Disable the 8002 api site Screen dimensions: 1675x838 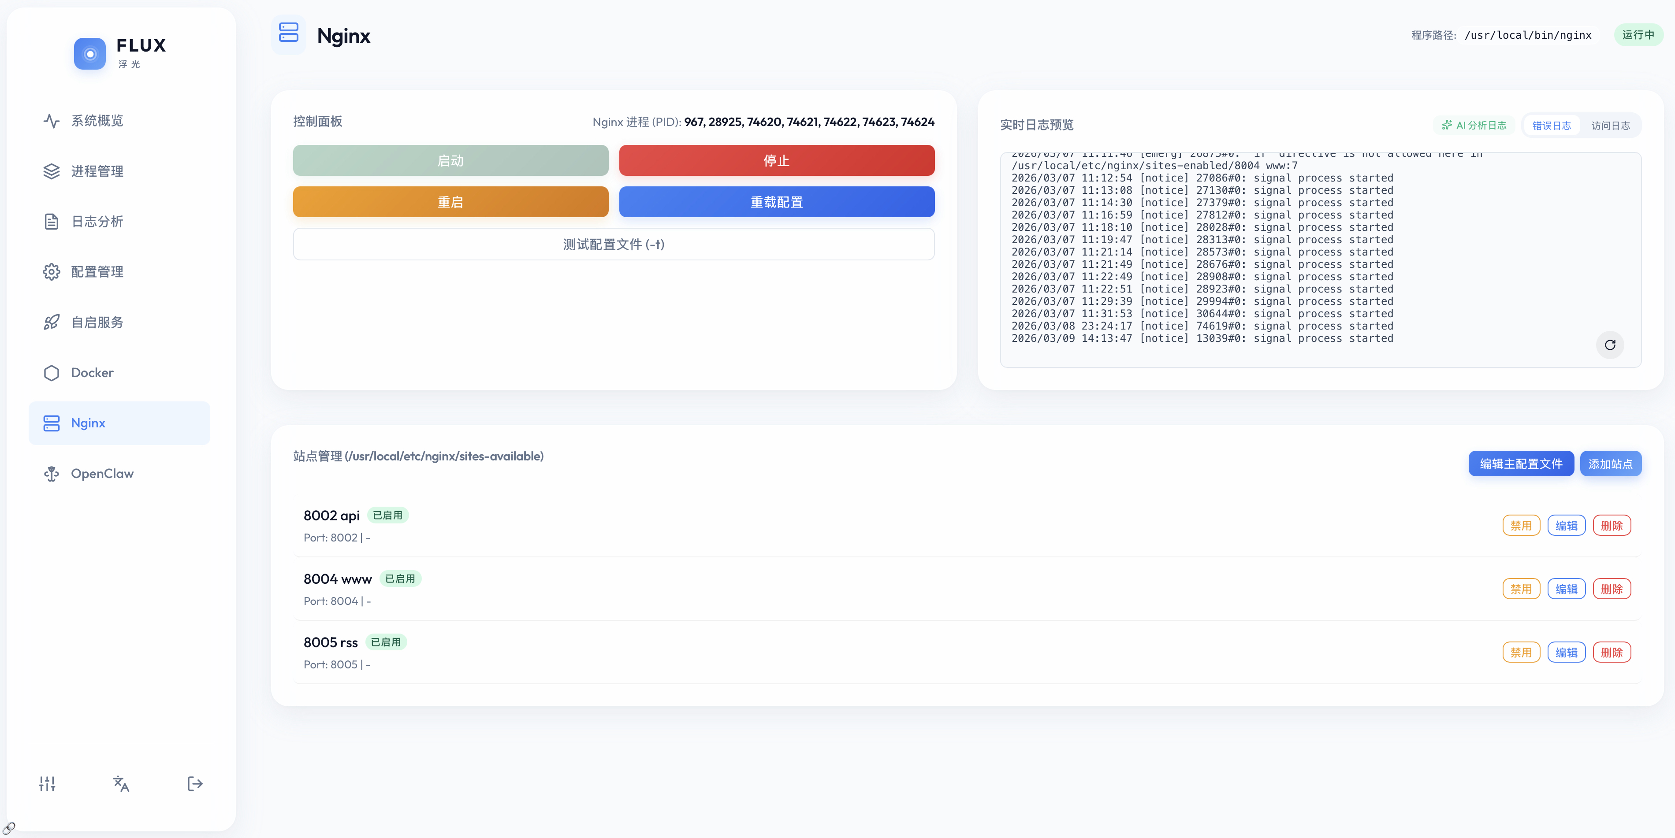coord(1520,525)
